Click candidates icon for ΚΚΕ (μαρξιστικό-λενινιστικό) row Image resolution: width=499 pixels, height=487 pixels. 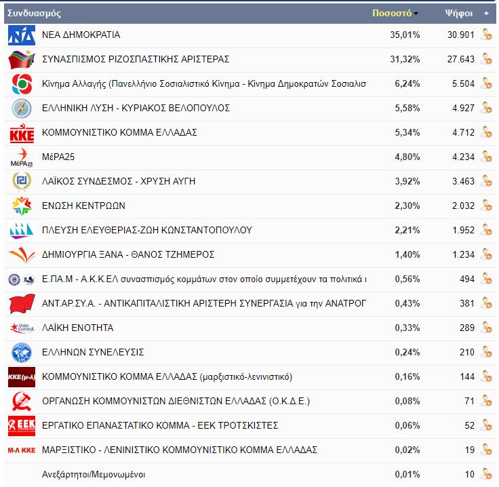(x=486, y=376)
